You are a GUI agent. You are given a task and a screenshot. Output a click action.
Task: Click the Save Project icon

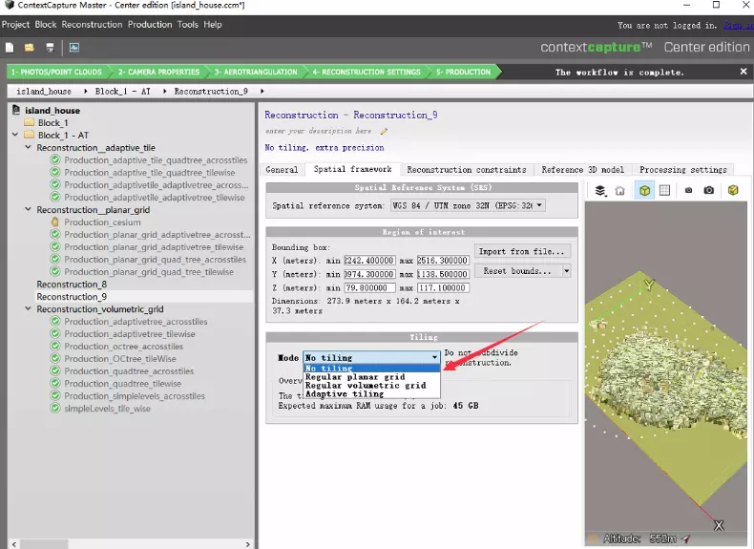click(x=50, y=47)
